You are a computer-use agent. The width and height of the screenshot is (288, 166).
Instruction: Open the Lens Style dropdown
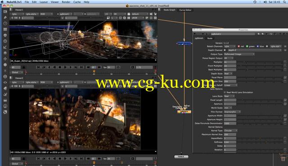click(229, 96)
